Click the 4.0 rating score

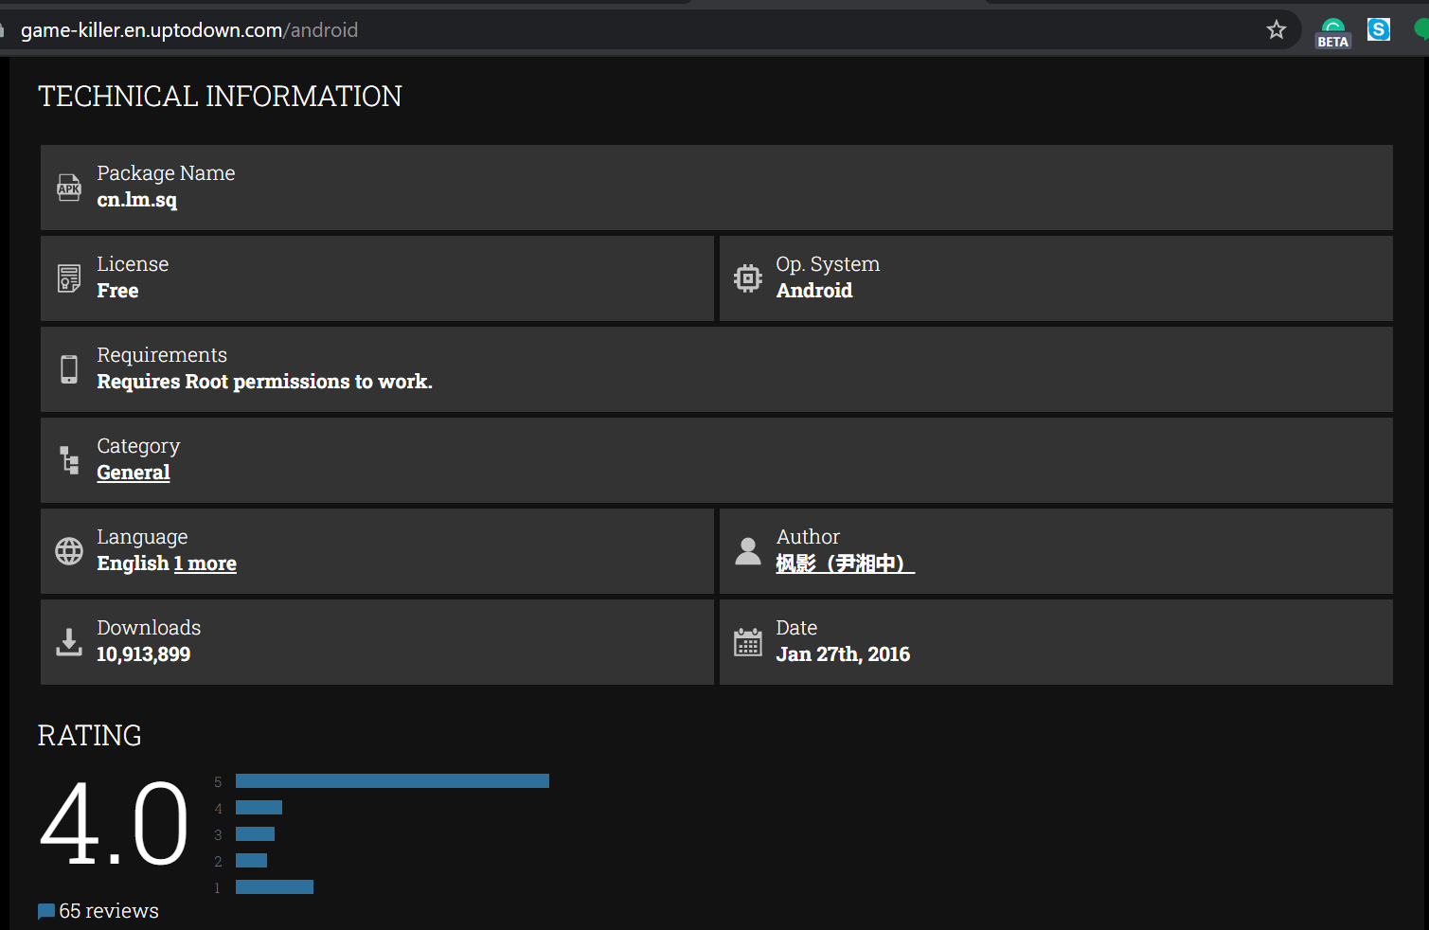(x=115, y=822)
